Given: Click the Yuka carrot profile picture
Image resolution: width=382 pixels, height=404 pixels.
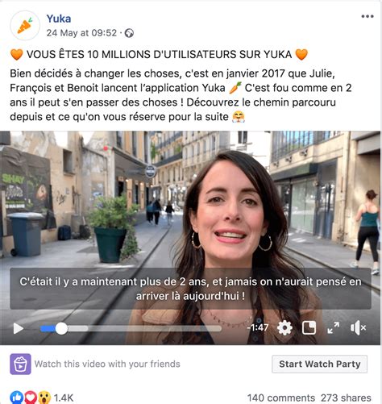Looking at the screenshot, I should [x=25, y=26].
